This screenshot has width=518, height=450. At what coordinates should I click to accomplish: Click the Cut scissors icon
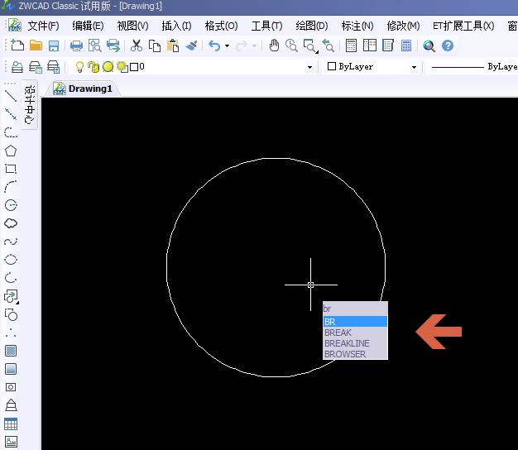pos(137,45)
